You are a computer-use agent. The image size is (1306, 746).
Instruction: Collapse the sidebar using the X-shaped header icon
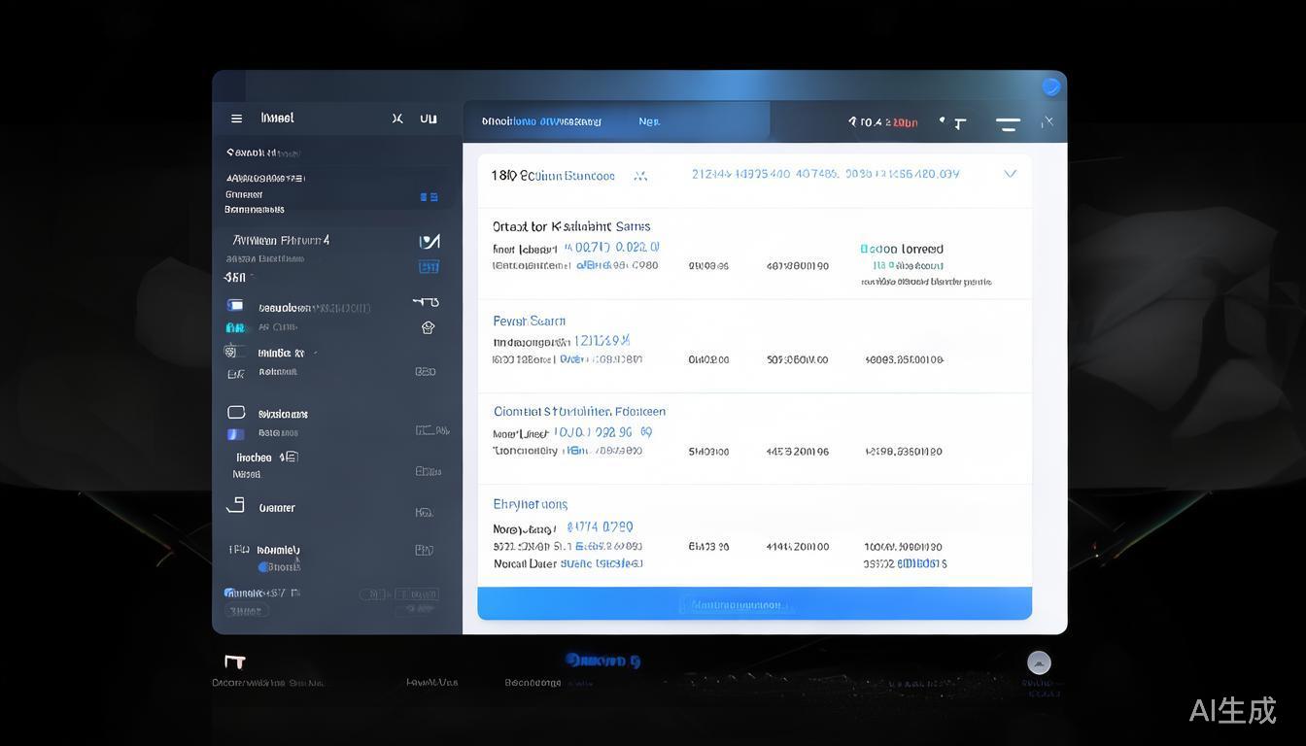coord(397,119)
